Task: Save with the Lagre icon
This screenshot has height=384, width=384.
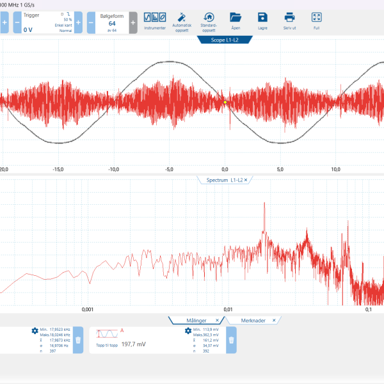Action: point(262,21)
